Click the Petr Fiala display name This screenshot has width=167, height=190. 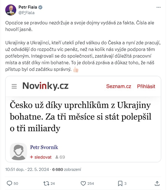[x=28, y=7]
